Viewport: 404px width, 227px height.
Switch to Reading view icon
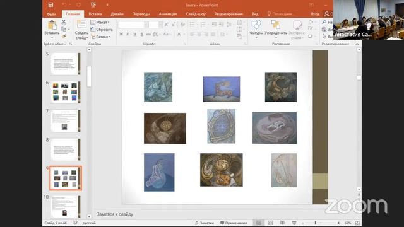[x=282, y=223]
